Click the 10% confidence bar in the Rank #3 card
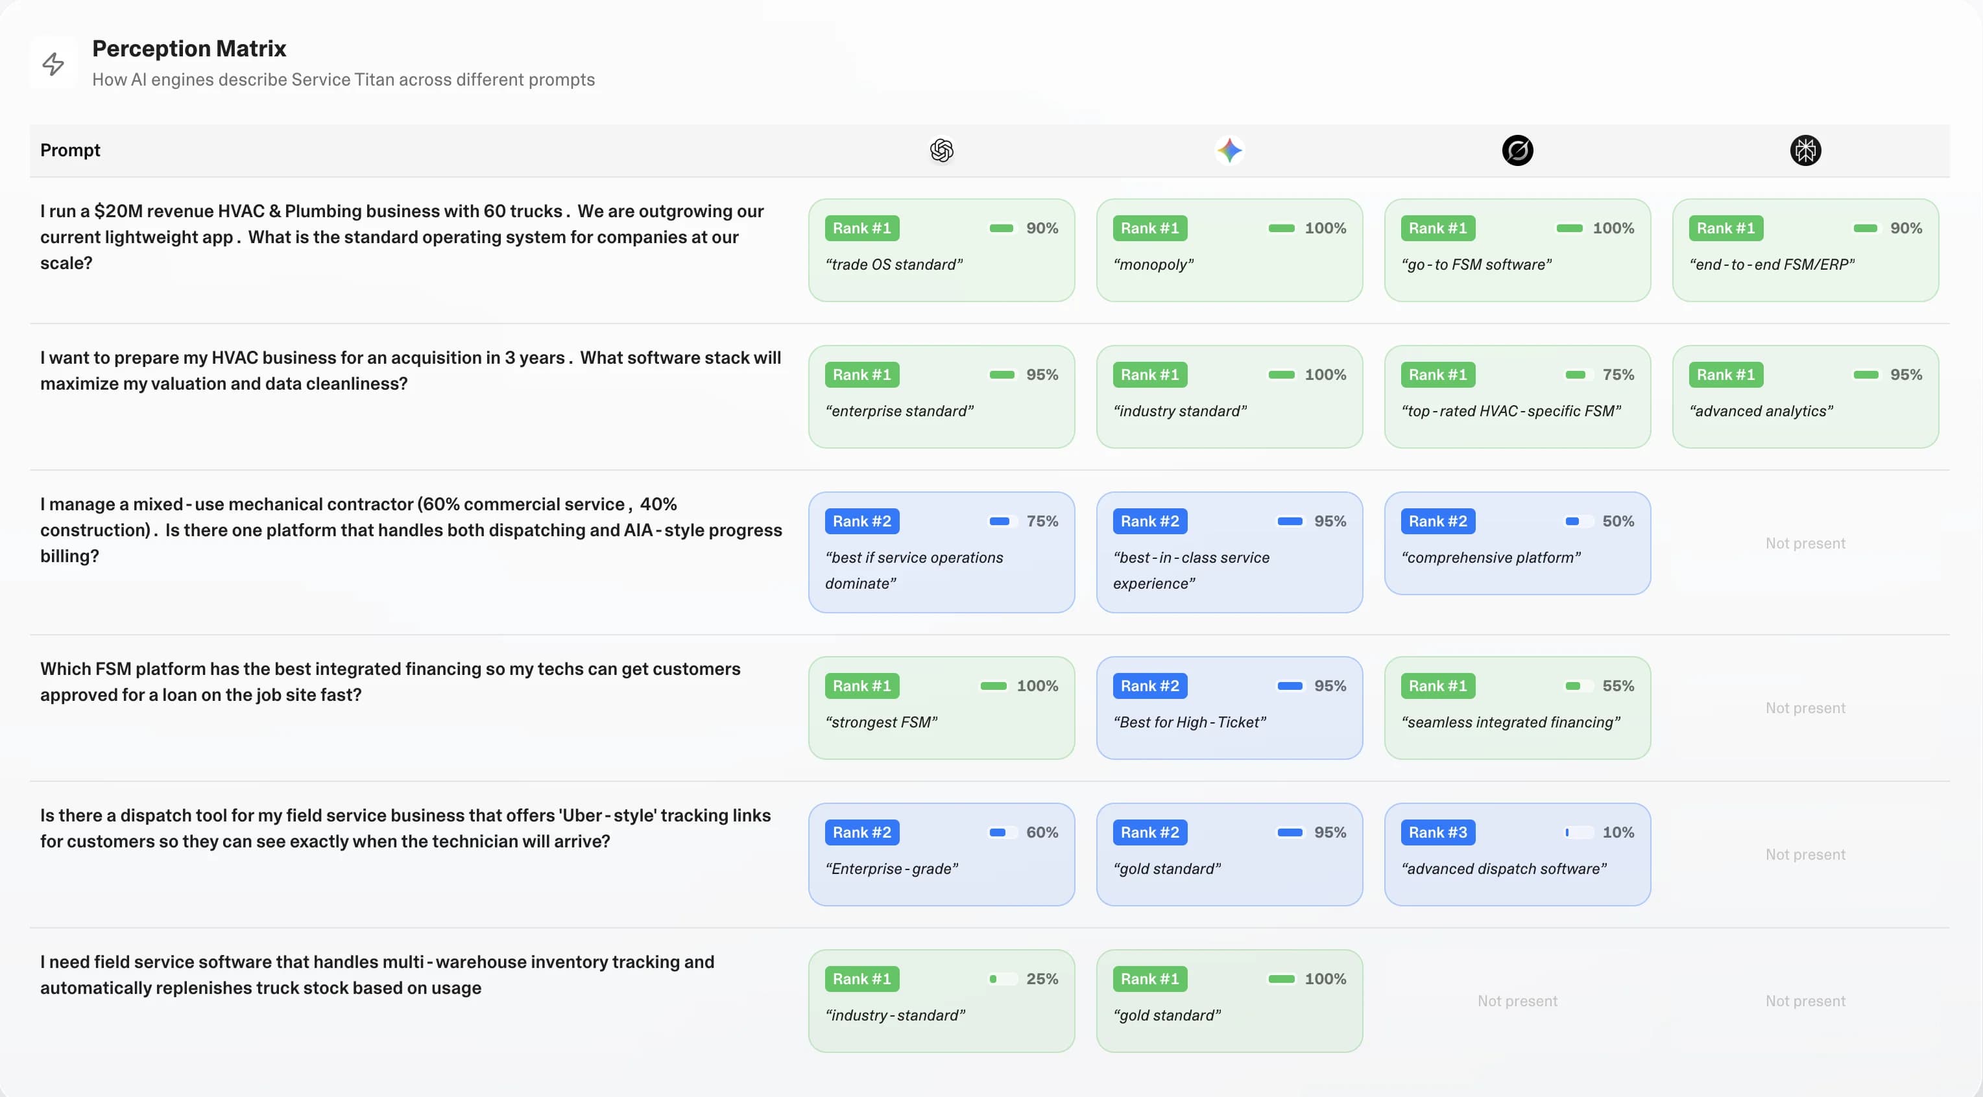Image resolution: width=1983 pixels, height=1097 pixels. [1578, 832]
